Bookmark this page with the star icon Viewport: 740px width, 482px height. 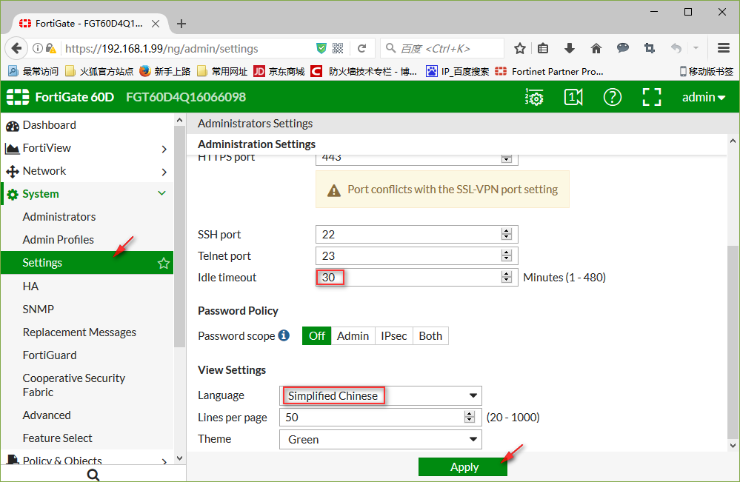coord(519,48)
